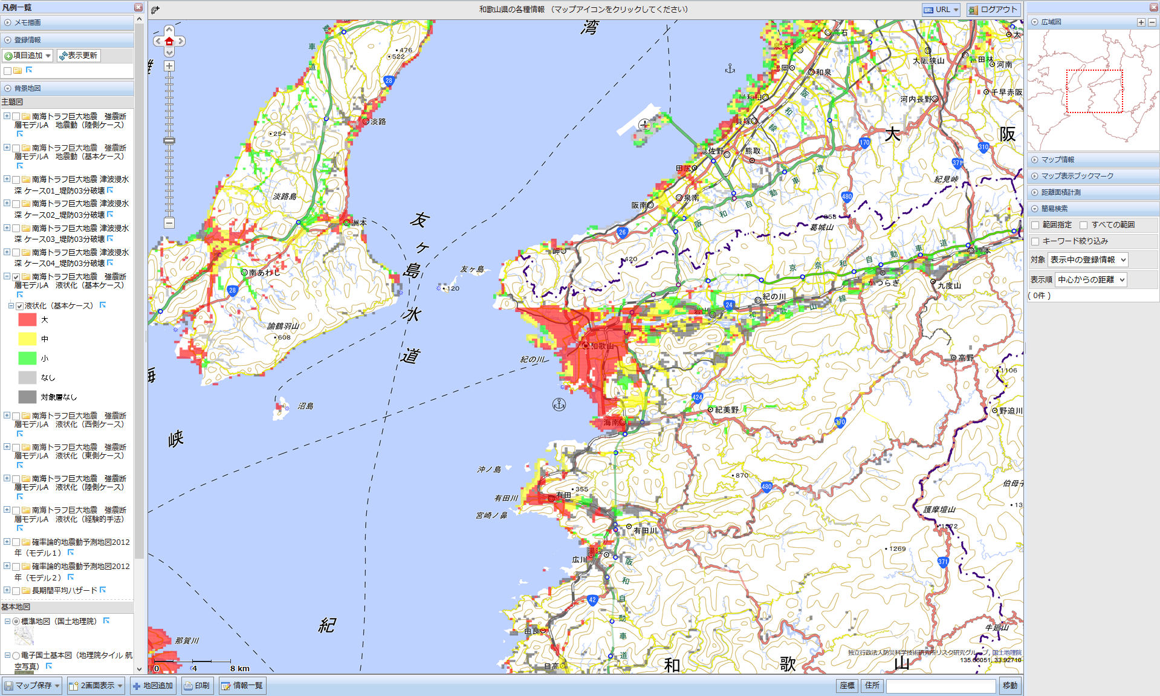Click the address input field in bottom bar
Screen dimensions: 1160x696
point(940,686)
